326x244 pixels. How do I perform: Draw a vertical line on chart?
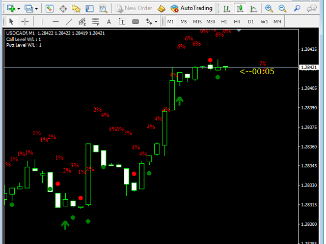(x=42, y=21)
